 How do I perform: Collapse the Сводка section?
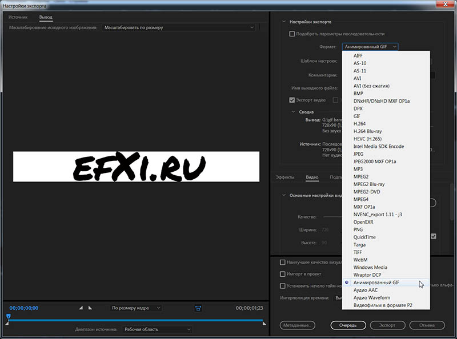(x=293, y=112)
